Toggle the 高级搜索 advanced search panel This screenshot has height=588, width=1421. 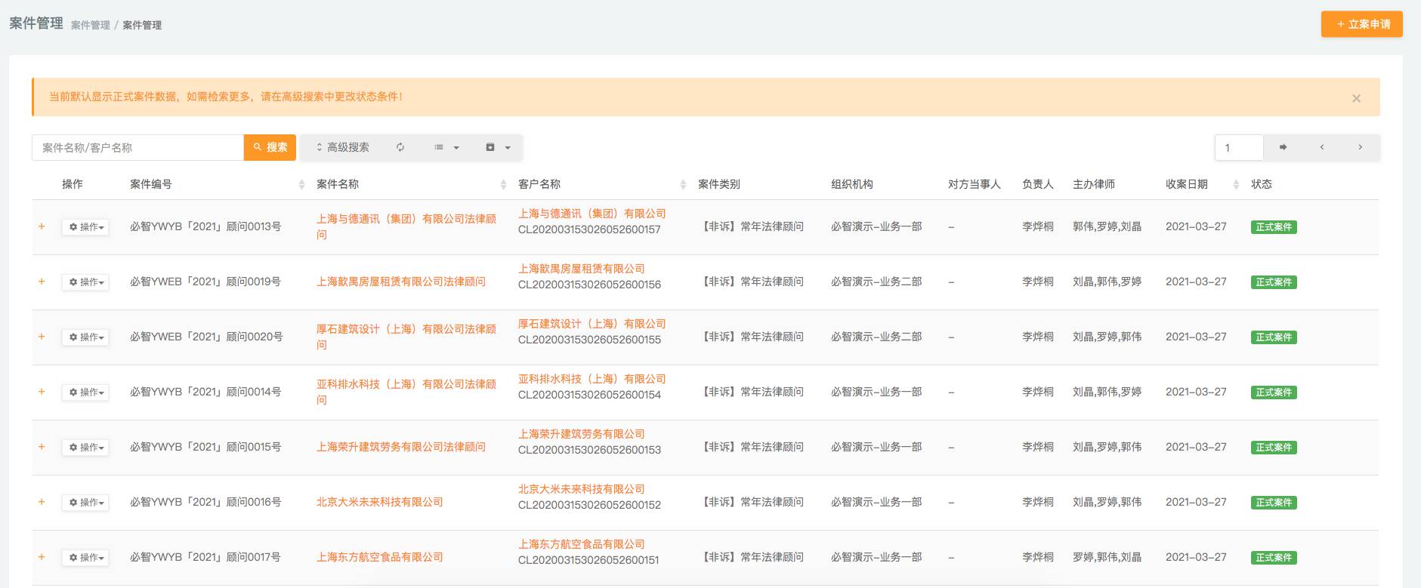click(343, 147)
